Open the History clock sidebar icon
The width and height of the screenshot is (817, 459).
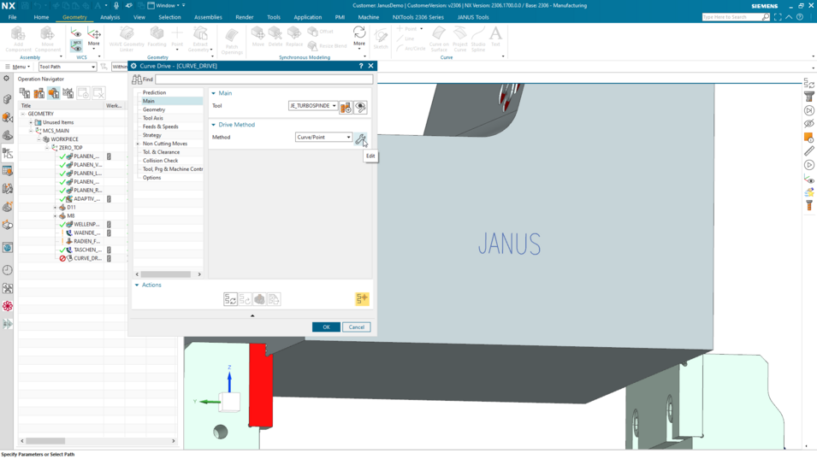tap(8, 270)
